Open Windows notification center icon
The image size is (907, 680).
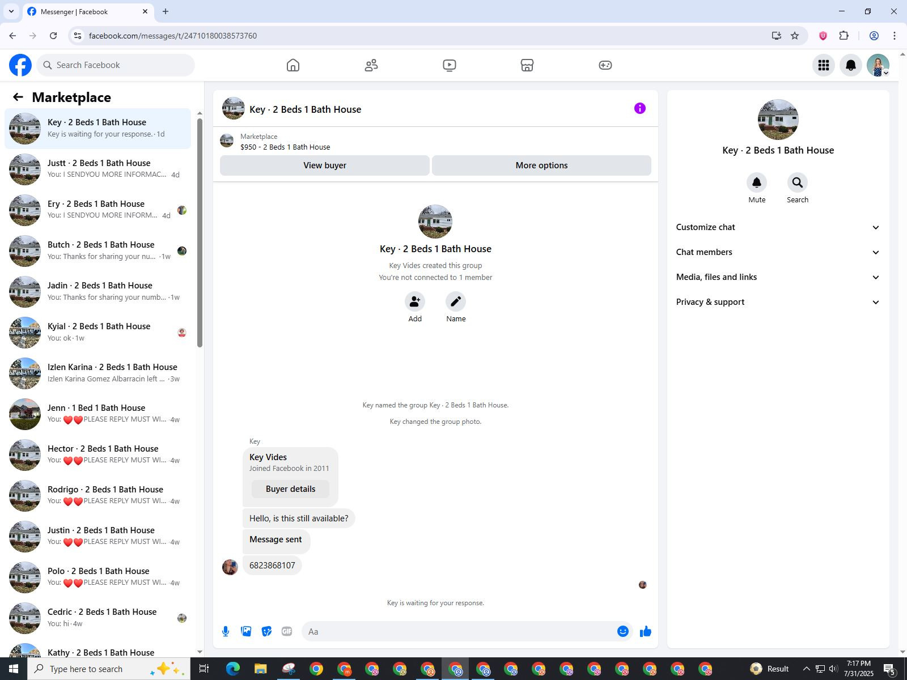[889, 669]
